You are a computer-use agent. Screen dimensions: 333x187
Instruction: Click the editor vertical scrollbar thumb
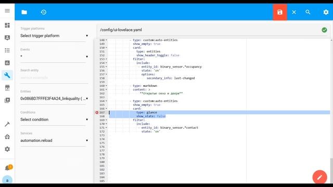[x=331, y=170]
